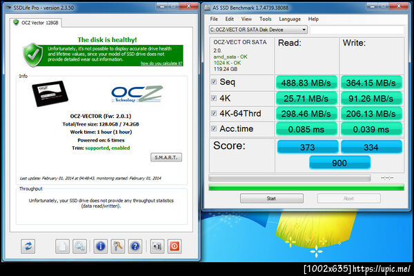Click the 'Powered on: 6 times' line
The height and width of the screenshot is (276, 414).
click(x=101, y=140)
